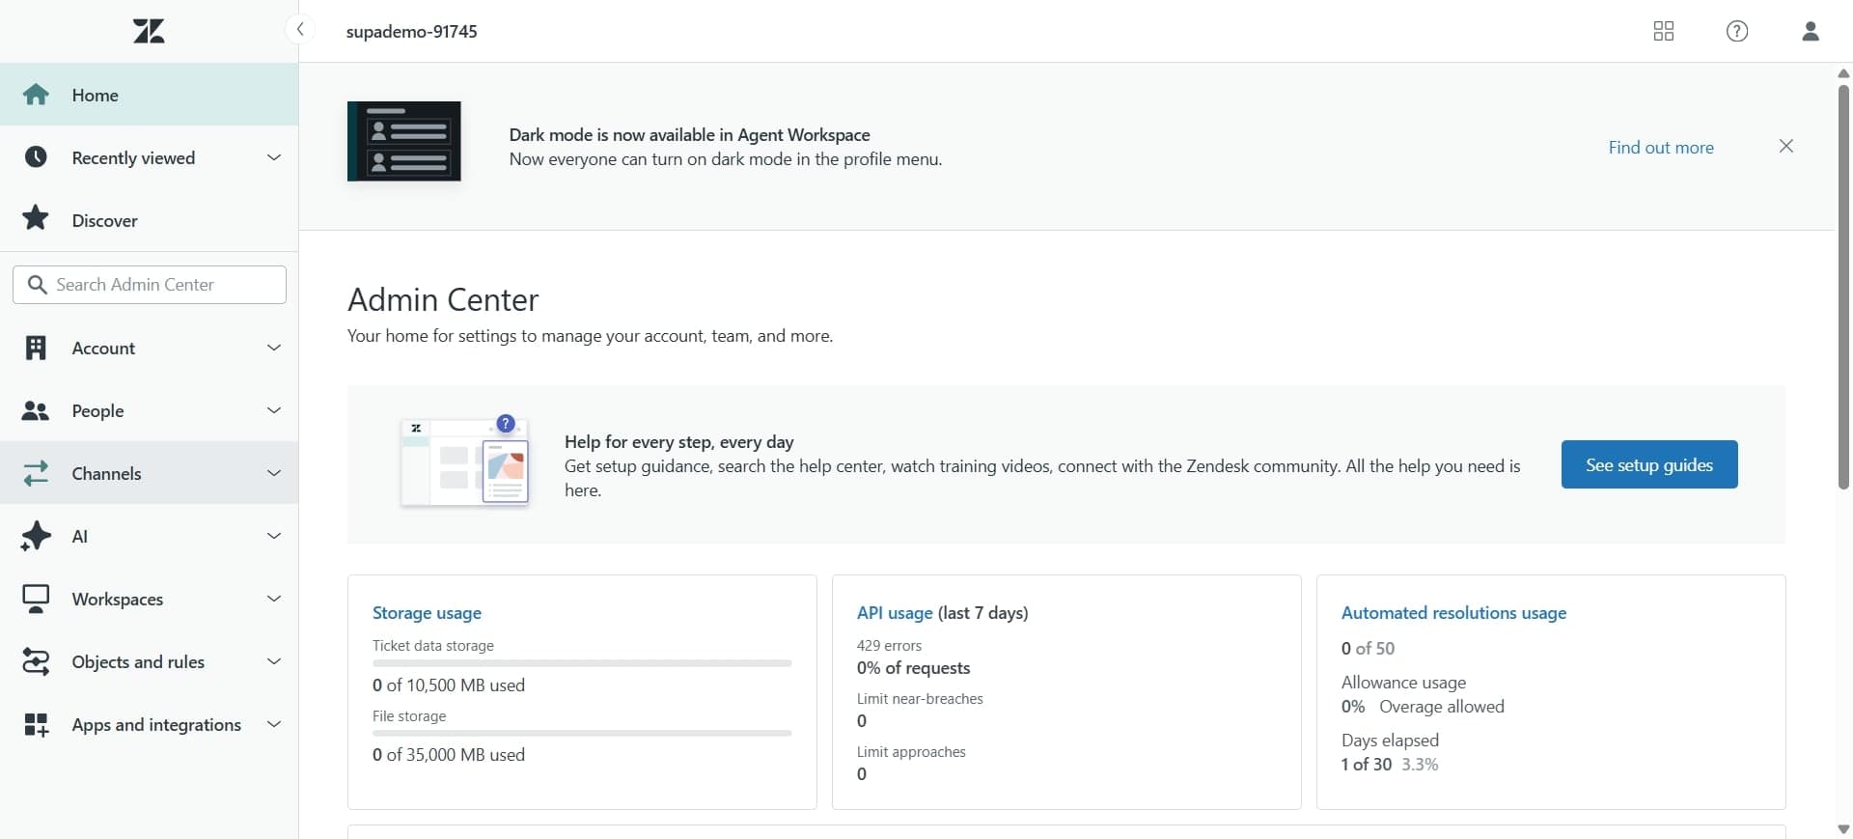The height and width of the screenshot is (839, 1853).
Task: Click the See setup guides button
Action: (x=1648, y=464)
